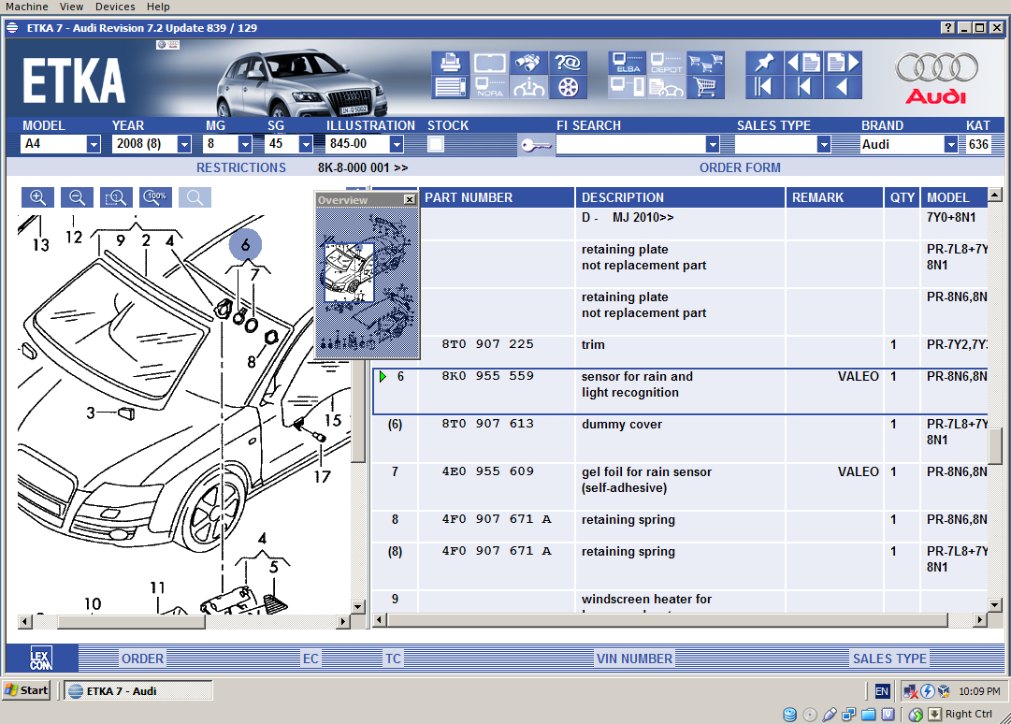Screen dimensions: 1011x724
Task: Click the highlighted callout 6 in illustration
Action: pos(245,245)
